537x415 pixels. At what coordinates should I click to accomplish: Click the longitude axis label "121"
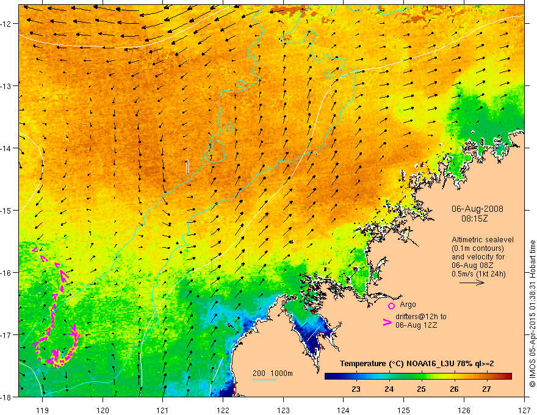pyautogui.click(x=163, y=410)
